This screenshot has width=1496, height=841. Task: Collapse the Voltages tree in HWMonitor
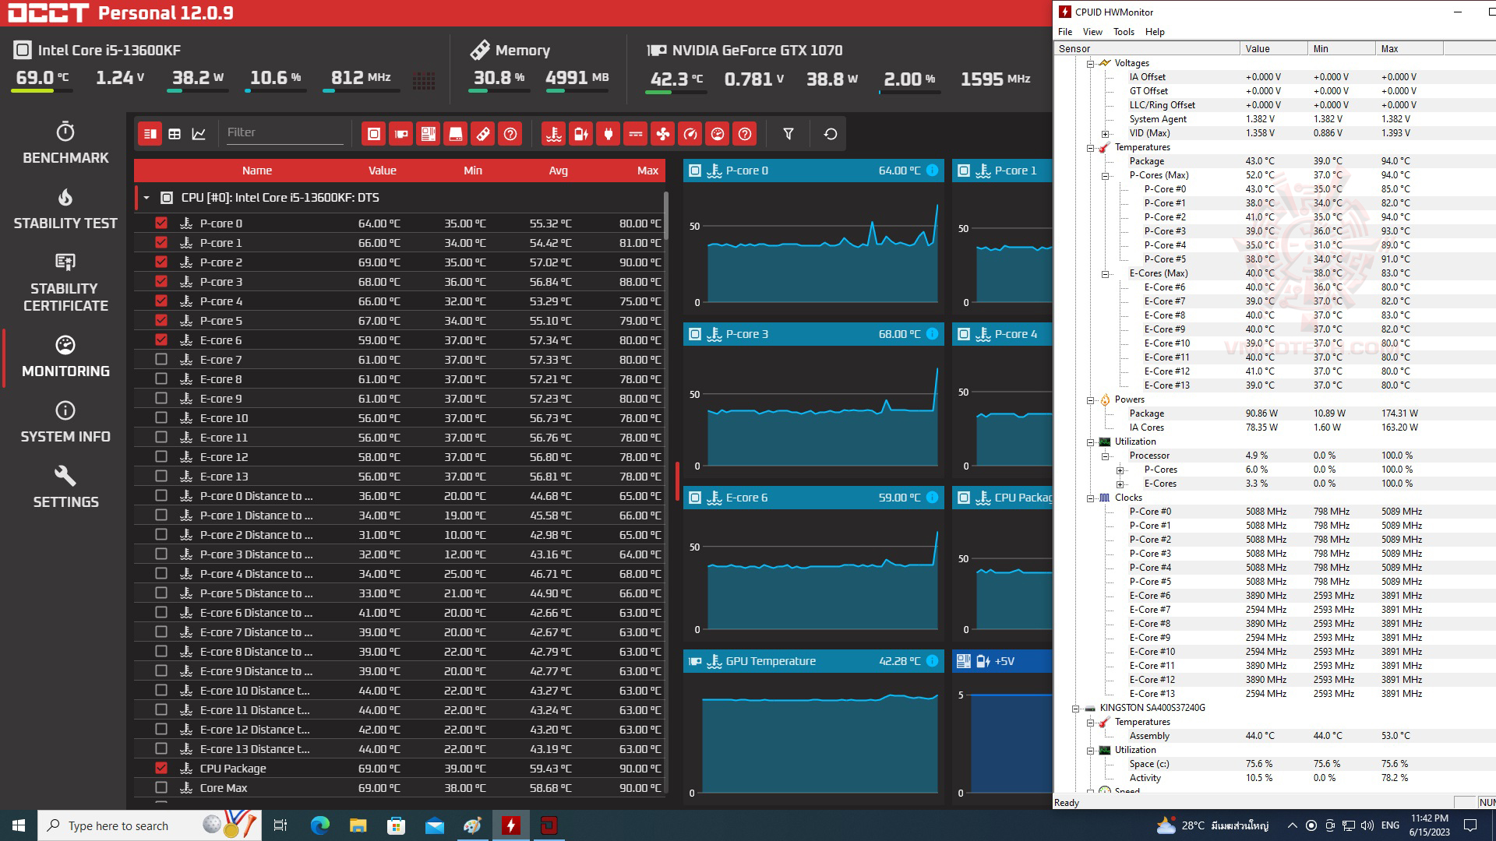[1090, 63]
